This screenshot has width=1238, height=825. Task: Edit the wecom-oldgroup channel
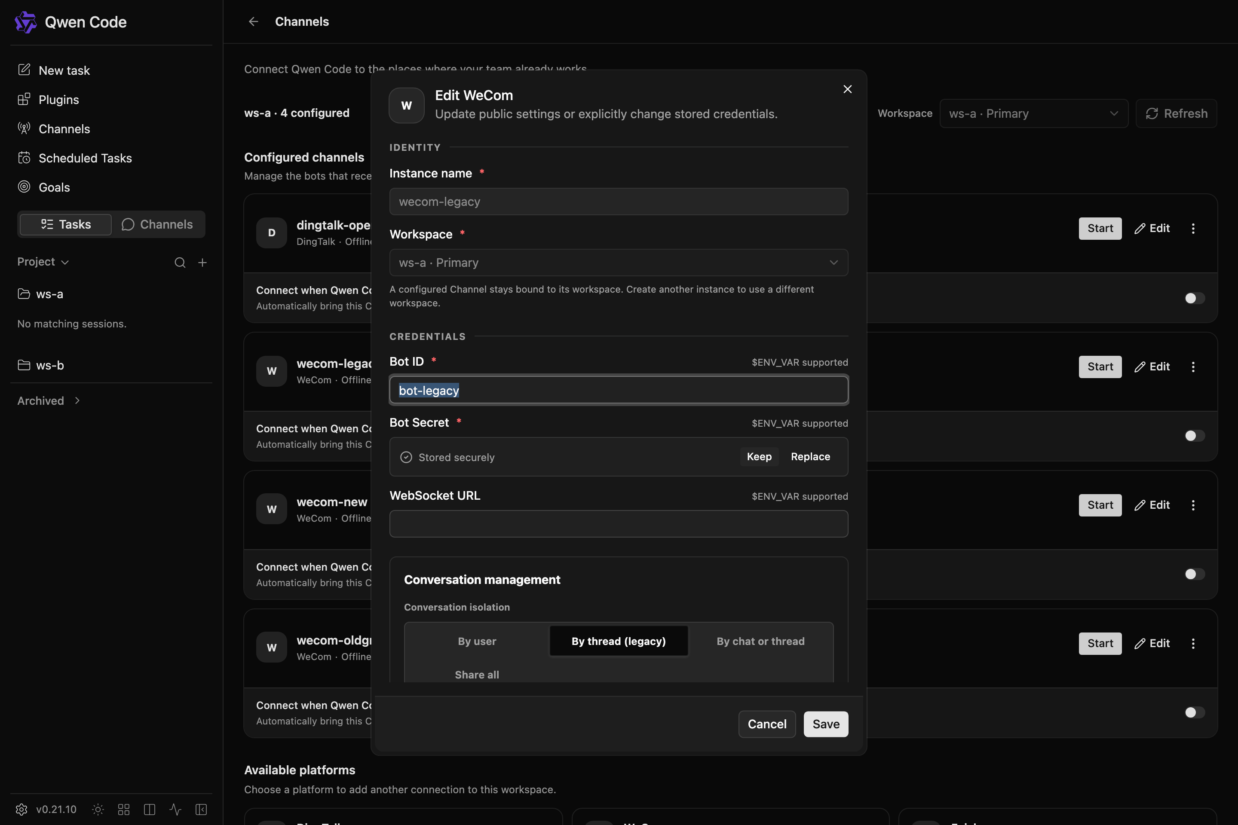pos(1152,644)
